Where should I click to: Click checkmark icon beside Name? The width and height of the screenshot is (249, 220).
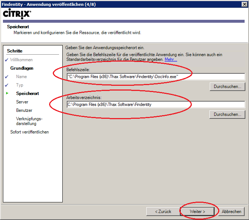coord(7,77)
